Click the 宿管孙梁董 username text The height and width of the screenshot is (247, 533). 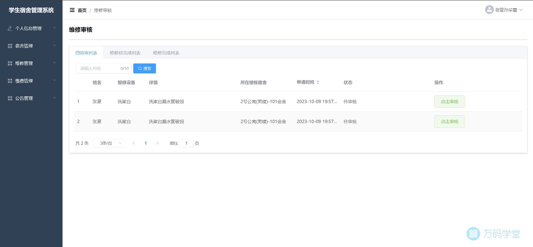(x=506, y=10)
